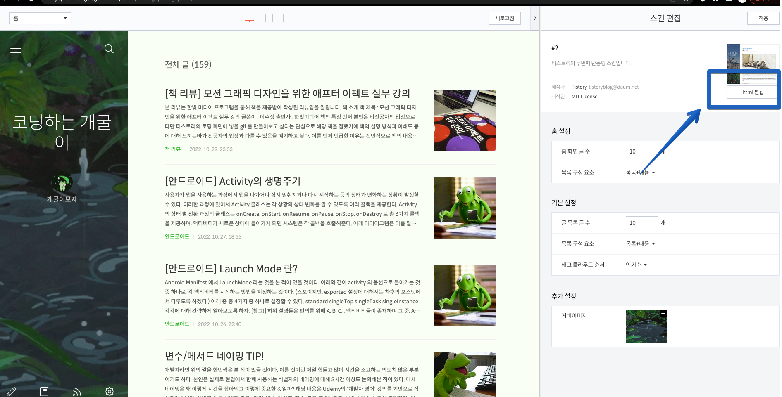The height and width of the screenshot is (397, 782).
Task: Click the tistoryblog@daum.net email text
Action: [613, 87]
